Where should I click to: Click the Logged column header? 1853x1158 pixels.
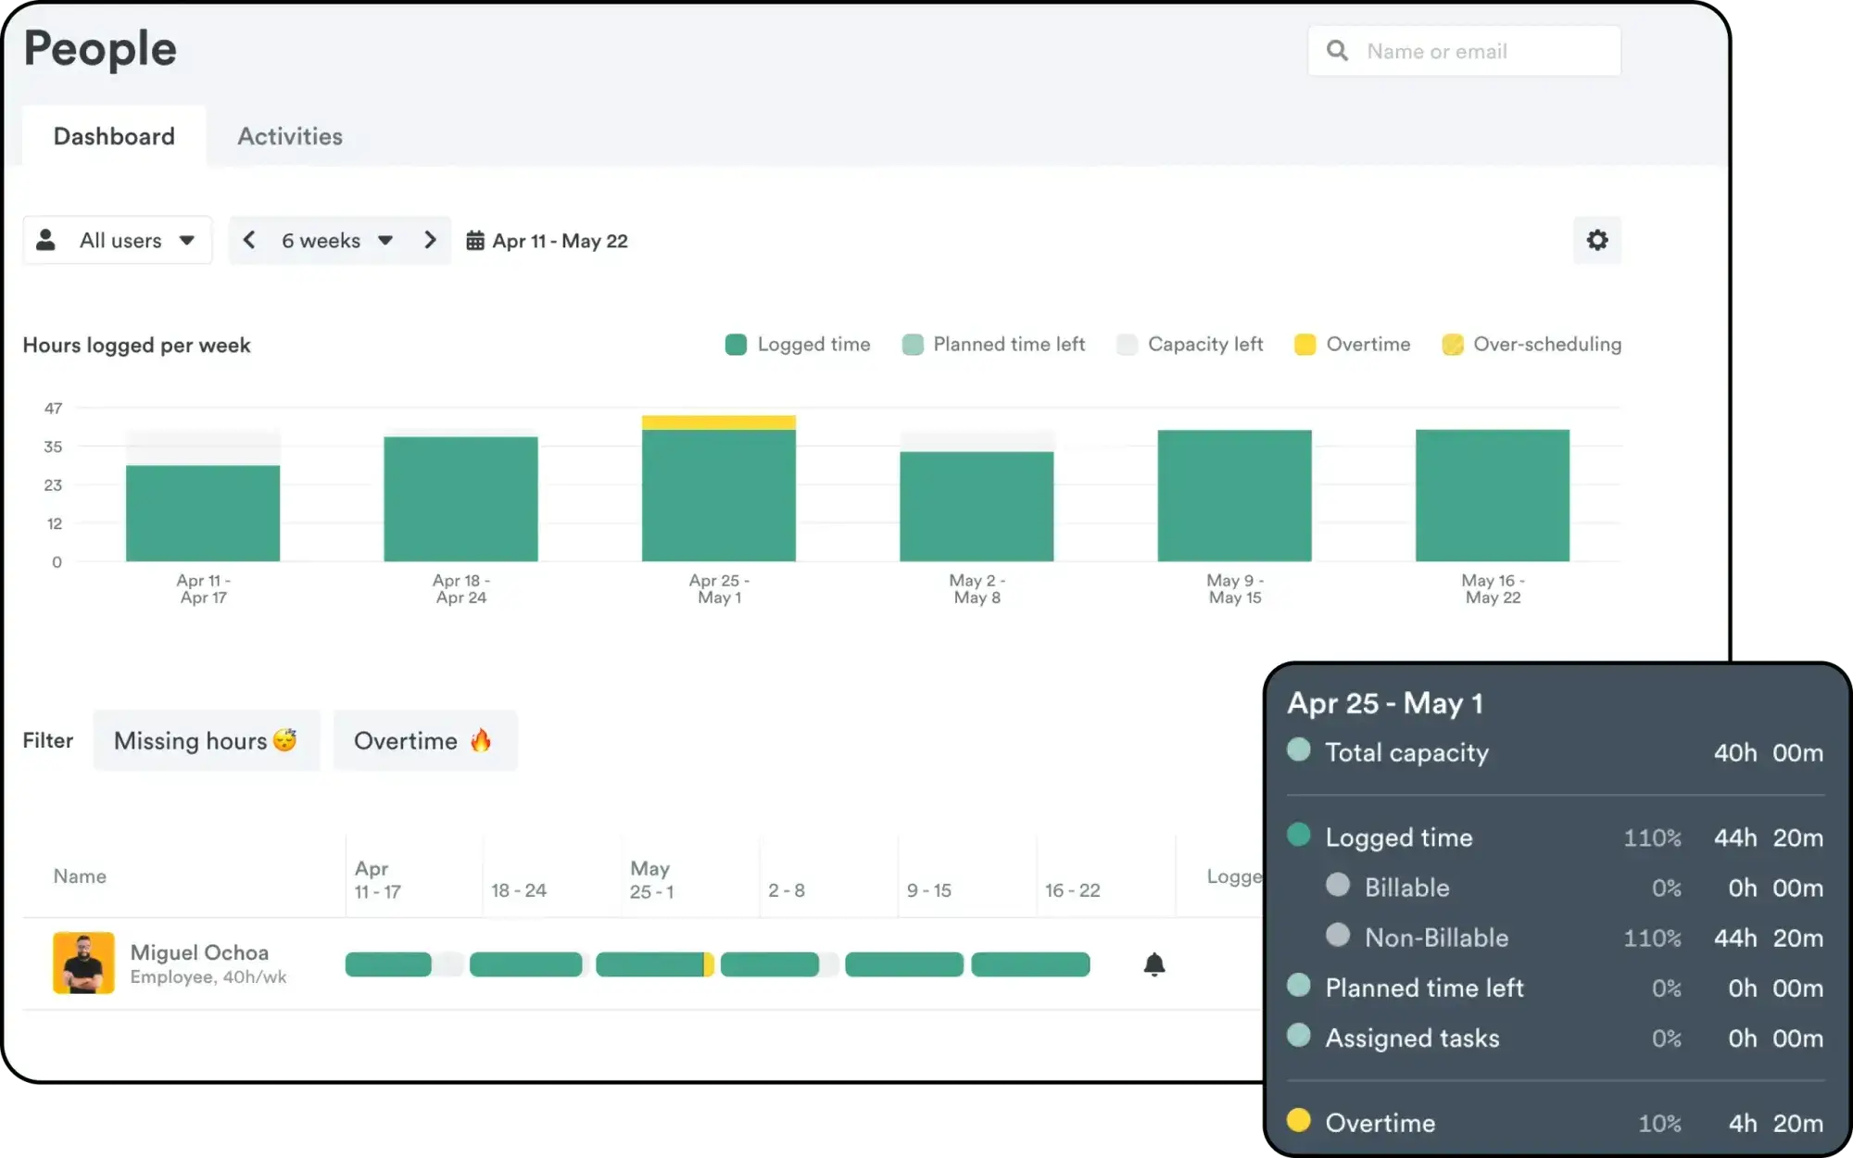click(1235, 876)
